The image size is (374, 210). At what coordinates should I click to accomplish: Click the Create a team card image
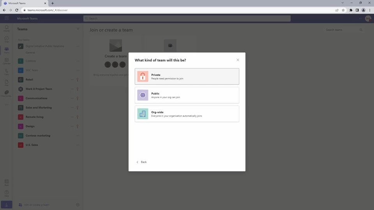pos(116,45)
